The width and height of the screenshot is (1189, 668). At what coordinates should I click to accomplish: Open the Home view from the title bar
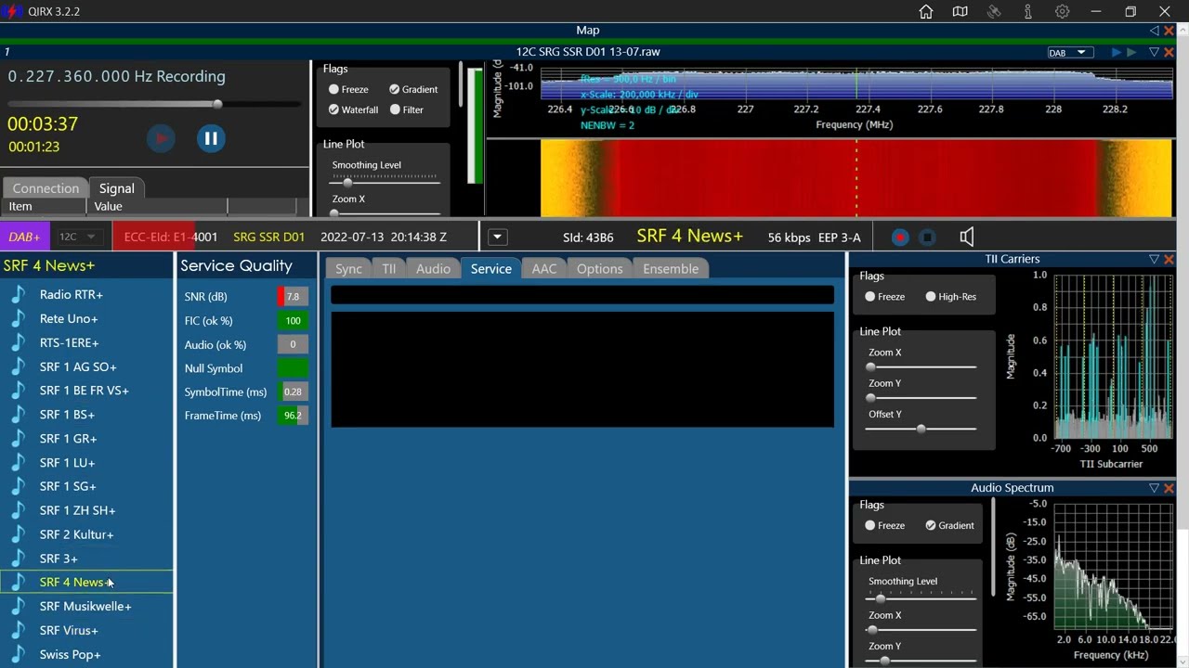click(926, 12)
